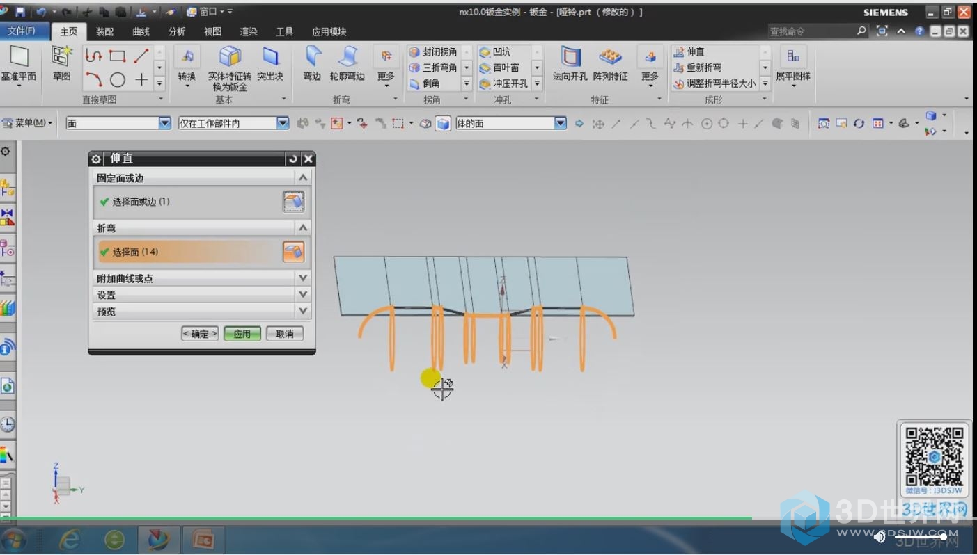Open the History clock icon in resource bar
Image resolution: width=977 pixels, height=555 pixels.
click(x=7, y=424)
